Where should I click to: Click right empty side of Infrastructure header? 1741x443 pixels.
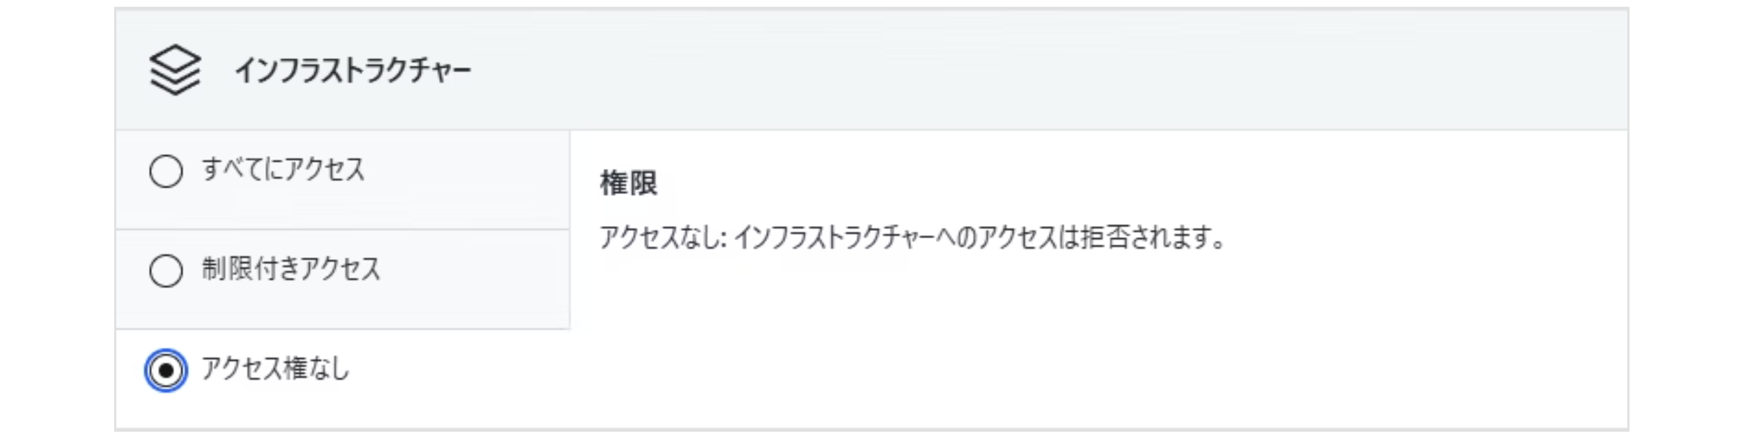pos(1420,70)
